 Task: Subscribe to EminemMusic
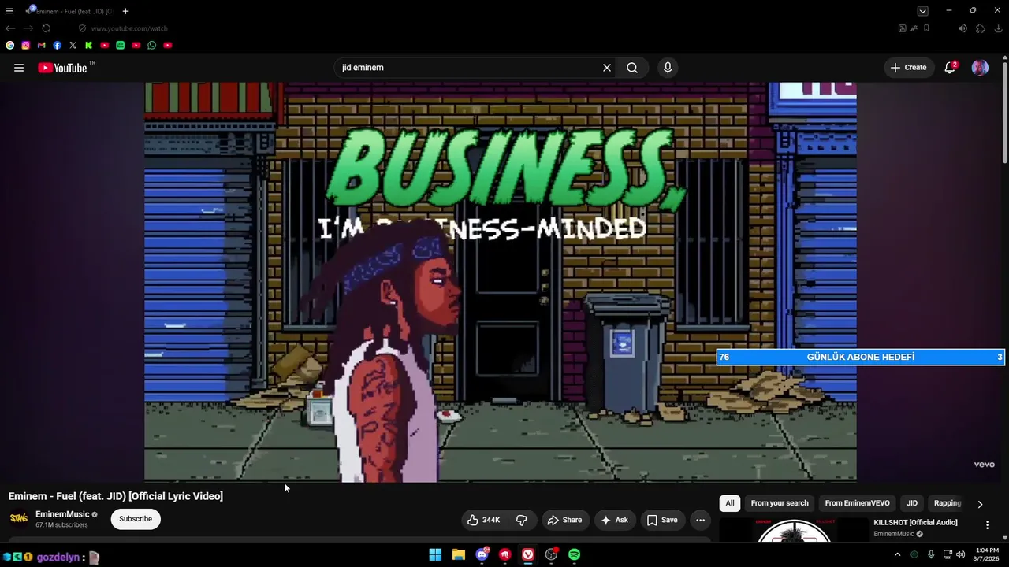[136, 519]
